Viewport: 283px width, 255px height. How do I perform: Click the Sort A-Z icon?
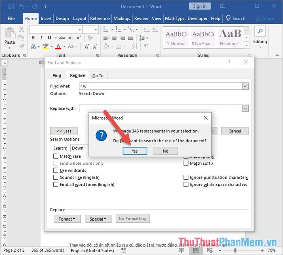point(135,47)
